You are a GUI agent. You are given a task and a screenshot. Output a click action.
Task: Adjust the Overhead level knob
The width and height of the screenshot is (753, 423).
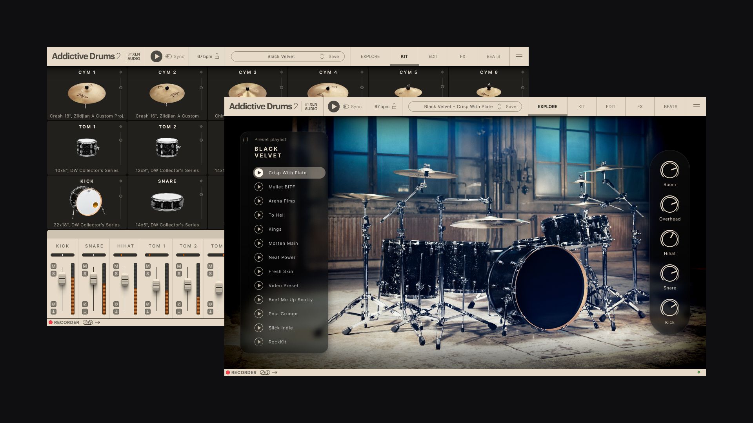(670, 204)
